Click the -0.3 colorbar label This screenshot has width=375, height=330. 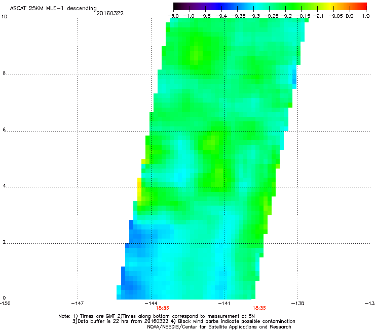click(254, 16)
